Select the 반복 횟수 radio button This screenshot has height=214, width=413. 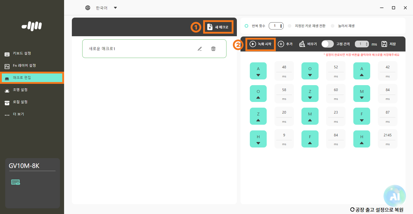246,26
